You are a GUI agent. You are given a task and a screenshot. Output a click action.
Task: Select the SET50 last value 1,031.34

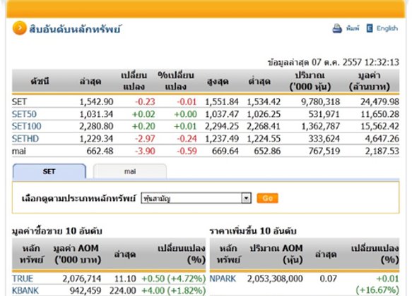pos(96,114)
